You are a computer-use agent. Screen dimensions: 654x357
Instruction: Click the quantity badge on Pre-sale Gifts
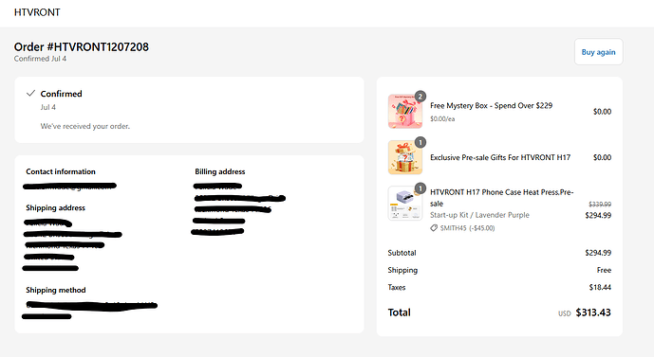[420, 142]
